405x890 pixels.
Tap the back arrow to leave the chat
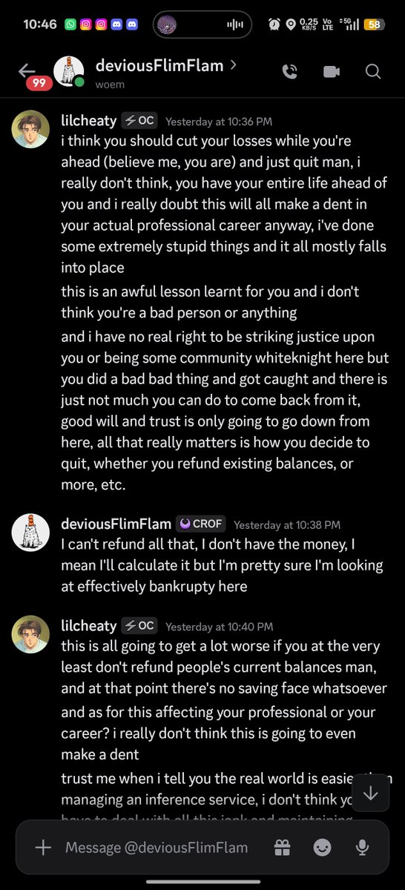[x=27, y=70]
